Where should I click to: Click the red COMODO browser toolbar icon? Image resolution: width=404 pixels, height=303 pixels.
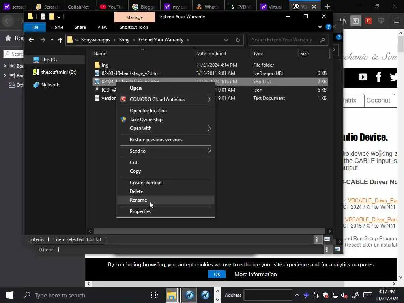point(368,21)
